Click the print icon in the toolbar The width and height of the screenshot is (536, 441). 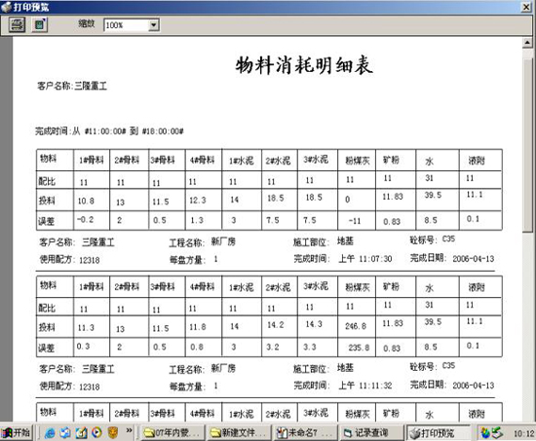(17, 24)
